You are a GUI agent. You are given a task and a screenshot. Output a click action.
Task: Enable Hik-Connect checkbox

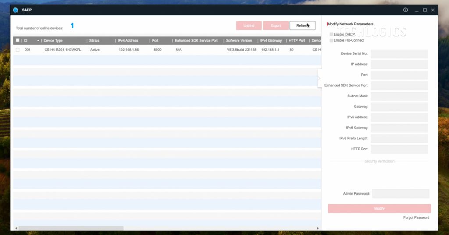point(331,40)
